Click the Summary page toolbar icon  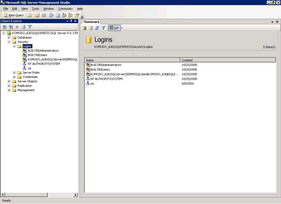[x=58, y=15]
